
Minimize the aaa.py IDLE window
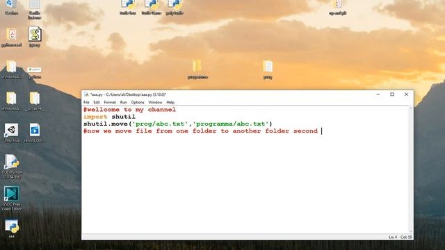[x=378, y=94]
